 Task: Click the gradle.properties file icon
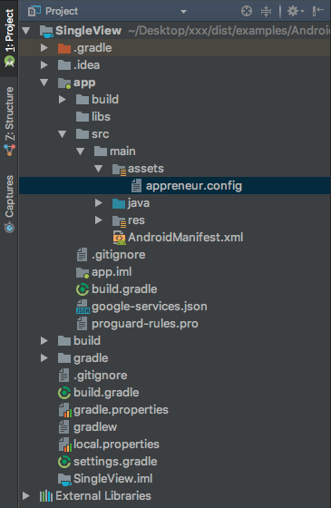click(64, 410)
